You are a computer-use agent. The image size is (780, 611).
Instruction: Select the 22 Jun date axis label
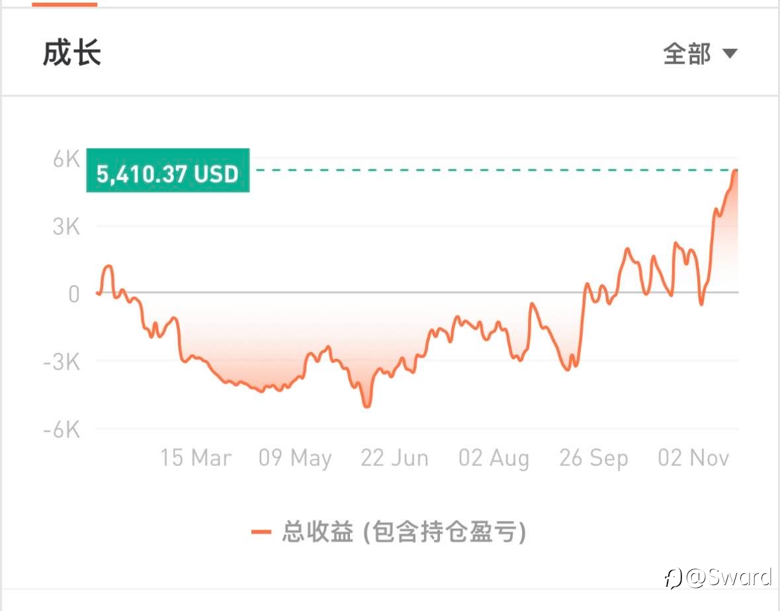[x=394, y=457]
